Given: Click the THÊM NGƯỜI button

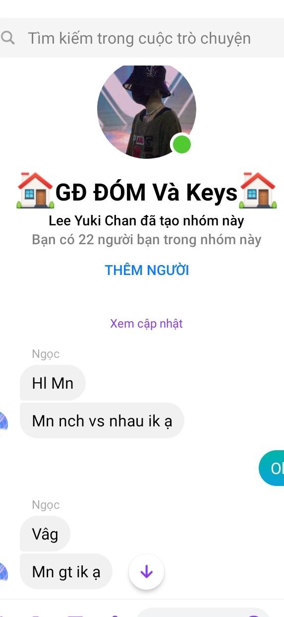Looking at the screenshot, I should [x=147, y=270].
